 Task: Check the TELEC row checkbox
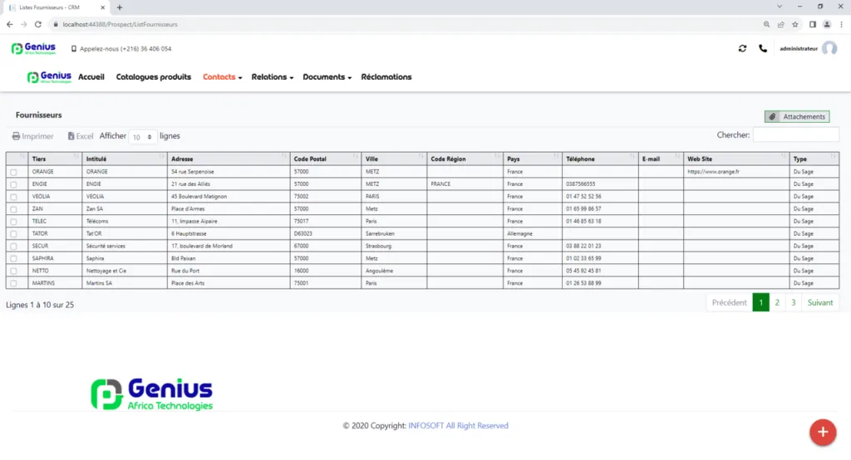pyautogui.click(x=13, y=222)
